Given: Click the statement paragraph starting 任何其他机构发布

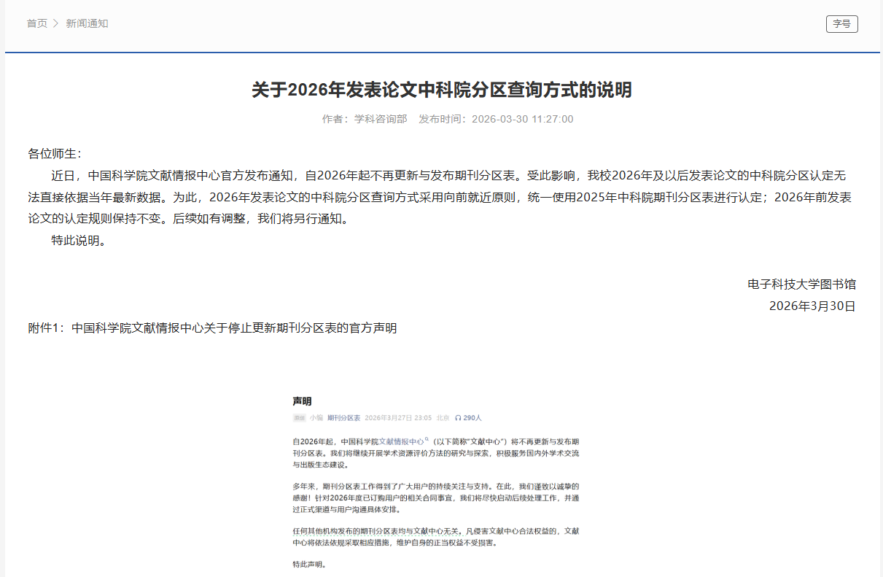Looking at the screenshot, I should (x=436, y=537).
